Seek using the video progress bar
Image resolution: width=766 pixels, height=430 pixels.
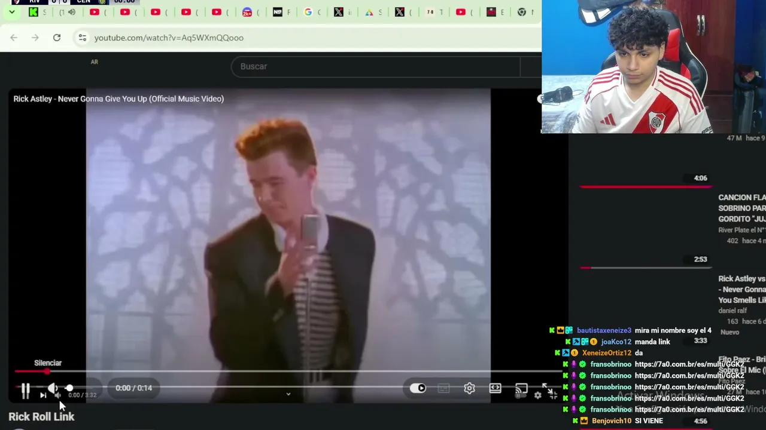click(287, 371)
